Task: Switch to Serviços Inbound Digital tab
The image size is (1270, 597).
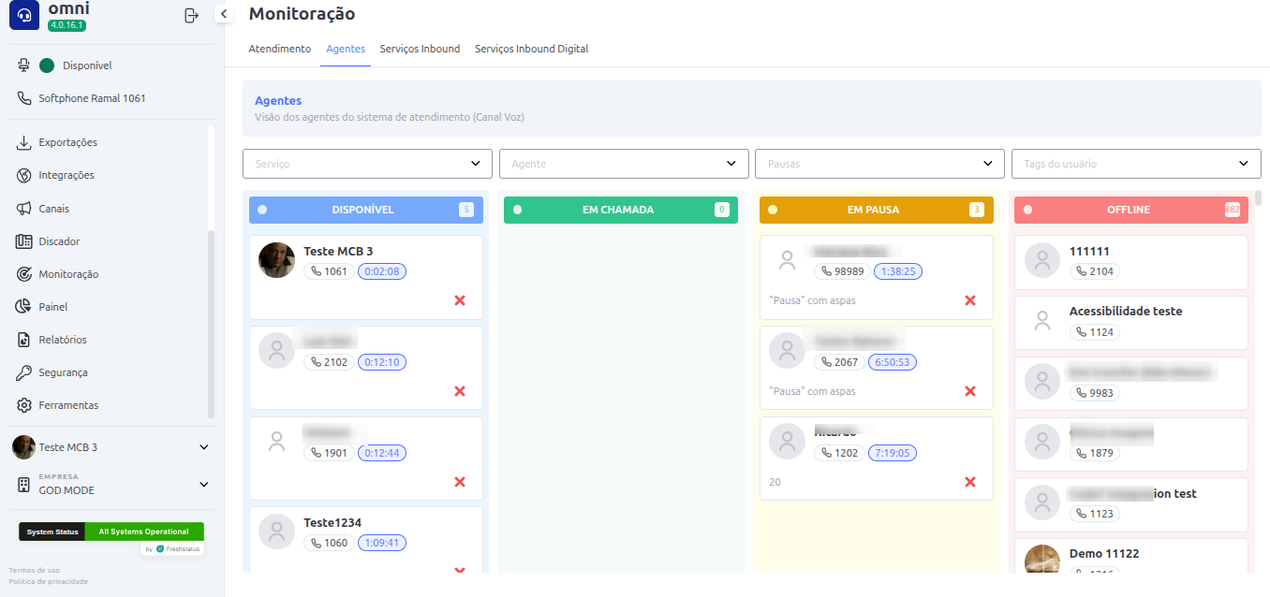Action: tap(531, 49)
